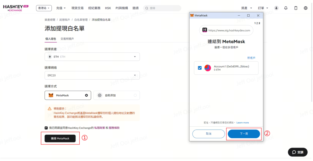Switch to the 個人錢包 tab
The height and width of the screenshot is (161, 313).
pyautogui.click(x=51, y=39)
